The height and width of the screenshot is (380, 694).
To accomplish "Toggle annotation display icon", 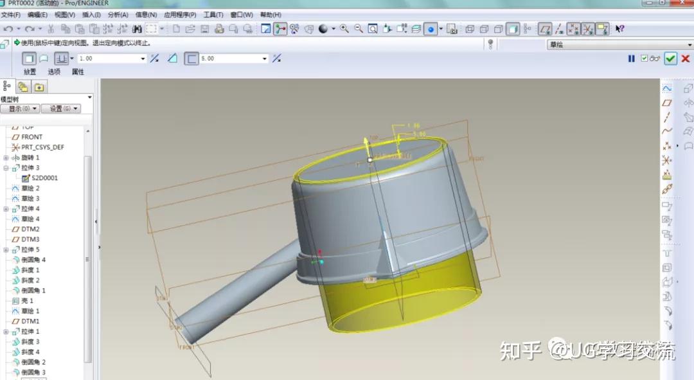I will [x=602, y=29].
